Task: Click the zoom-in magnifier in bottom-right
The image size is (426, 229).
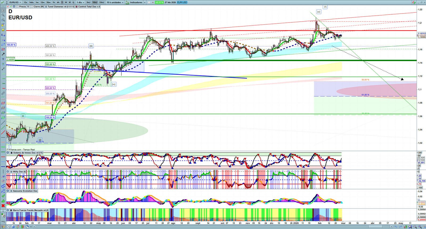Action: click(x=420, y=227)
